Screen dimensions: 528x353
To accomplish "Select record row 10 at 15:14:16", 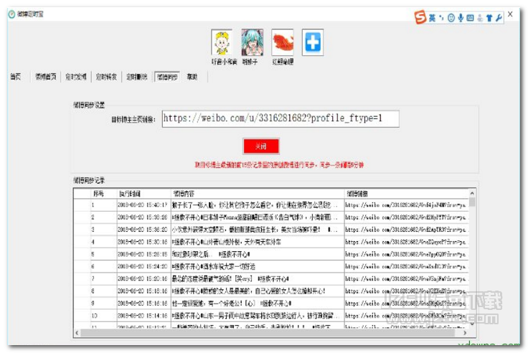I will [271, 316].
